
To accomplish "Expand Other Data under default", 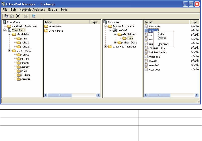I will [115, 43].
